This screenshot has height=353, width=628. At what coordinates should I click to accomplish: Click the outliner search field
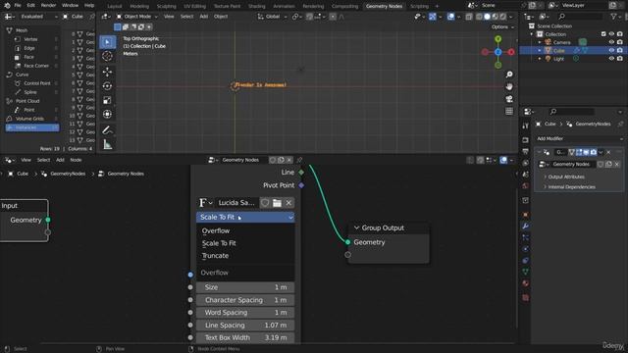click(580, 17)
